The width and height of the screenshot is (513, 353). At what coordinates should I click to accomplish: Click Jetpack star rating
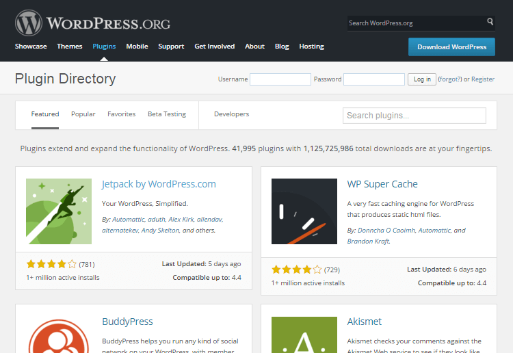(x=51, y=264)
